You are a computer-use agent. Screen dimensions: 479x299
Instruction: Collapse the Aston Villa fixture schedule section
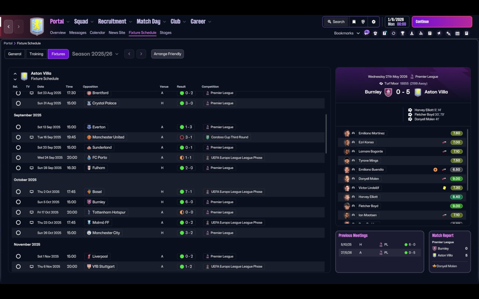click(15, 74)
